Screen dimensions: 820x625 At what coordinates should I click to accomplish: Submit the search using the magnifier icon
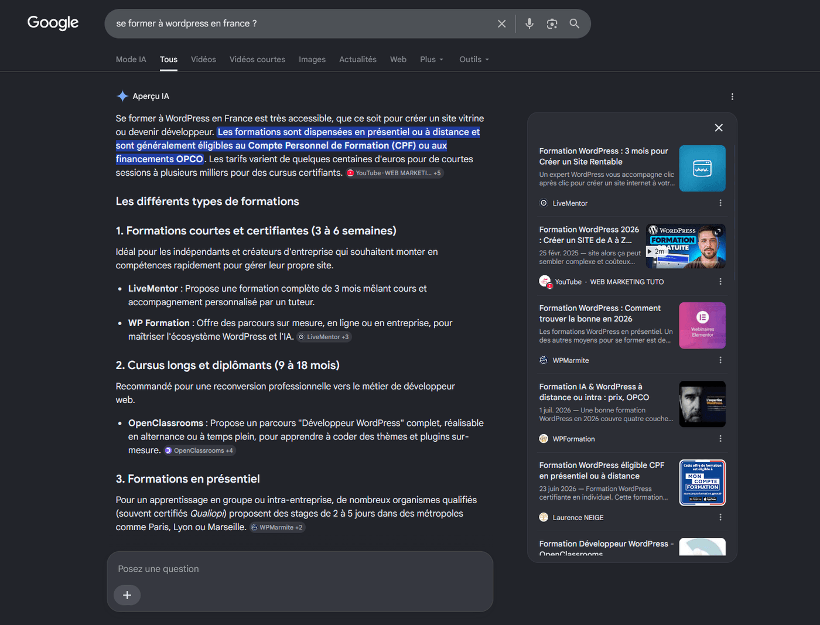coord(575,23)
